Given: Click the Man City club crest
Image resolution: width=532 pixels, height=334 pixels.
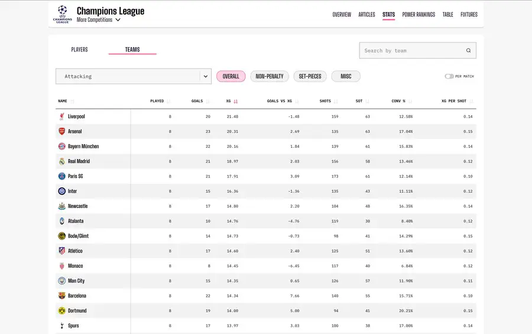Looking at the screenshot, I should [61, 281].
